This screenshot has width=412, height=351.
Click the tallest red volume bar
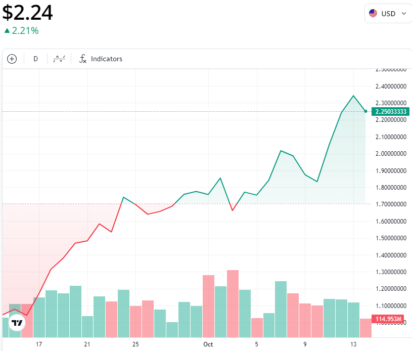pyautogui.click(x=233, y=303)
